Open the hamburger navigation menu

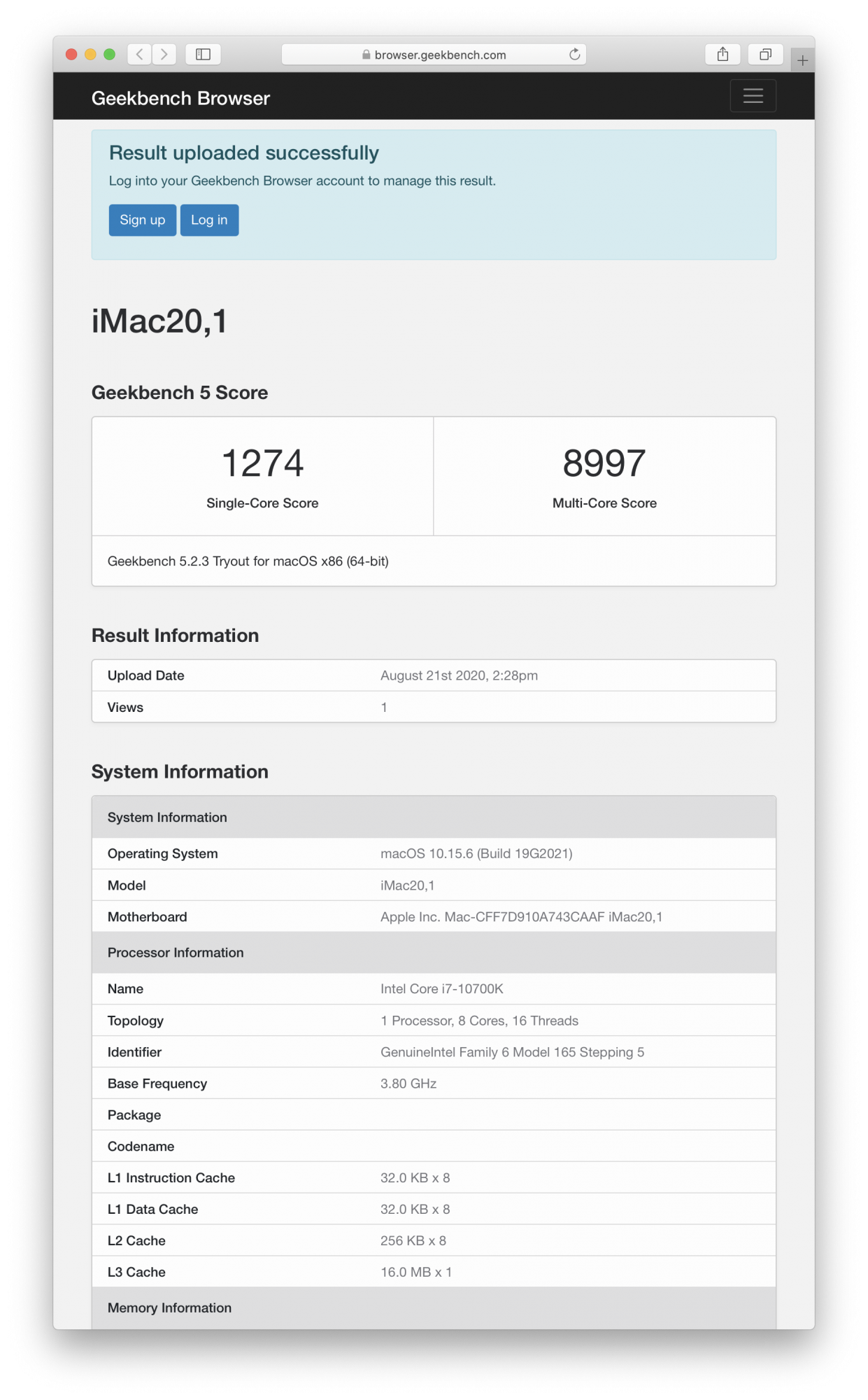[x=753, y=96]
